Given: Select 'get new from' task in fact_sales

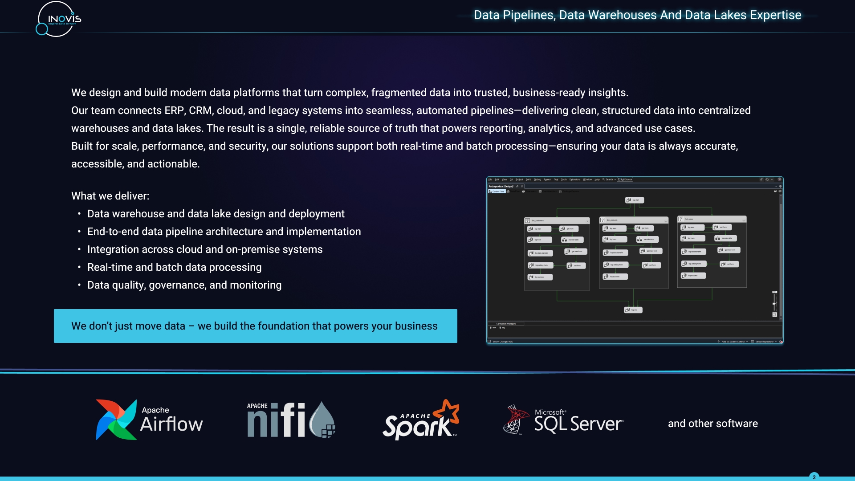Looking at the screenshot, I should coord(729,250).
